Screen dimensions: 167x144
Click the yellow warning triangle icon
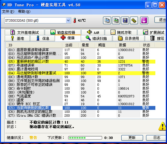tap(163, 126)
